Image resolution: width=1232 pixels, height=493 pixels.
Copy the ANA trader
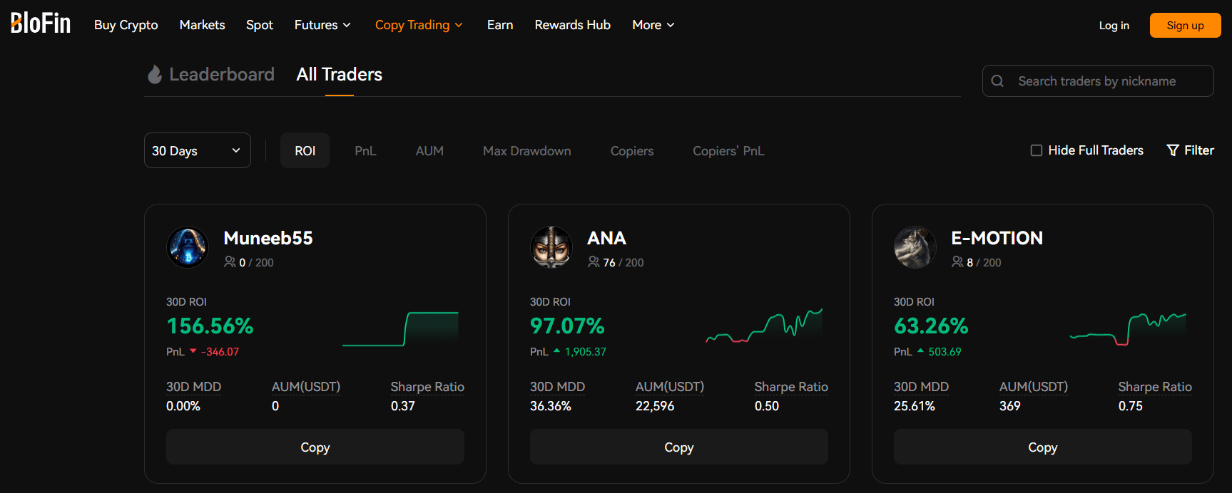click(x=678, y=447)
